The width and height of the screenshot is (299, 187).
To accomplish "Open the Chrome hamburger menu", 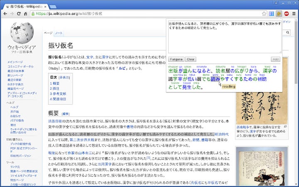I will click(x=294, y=13).
